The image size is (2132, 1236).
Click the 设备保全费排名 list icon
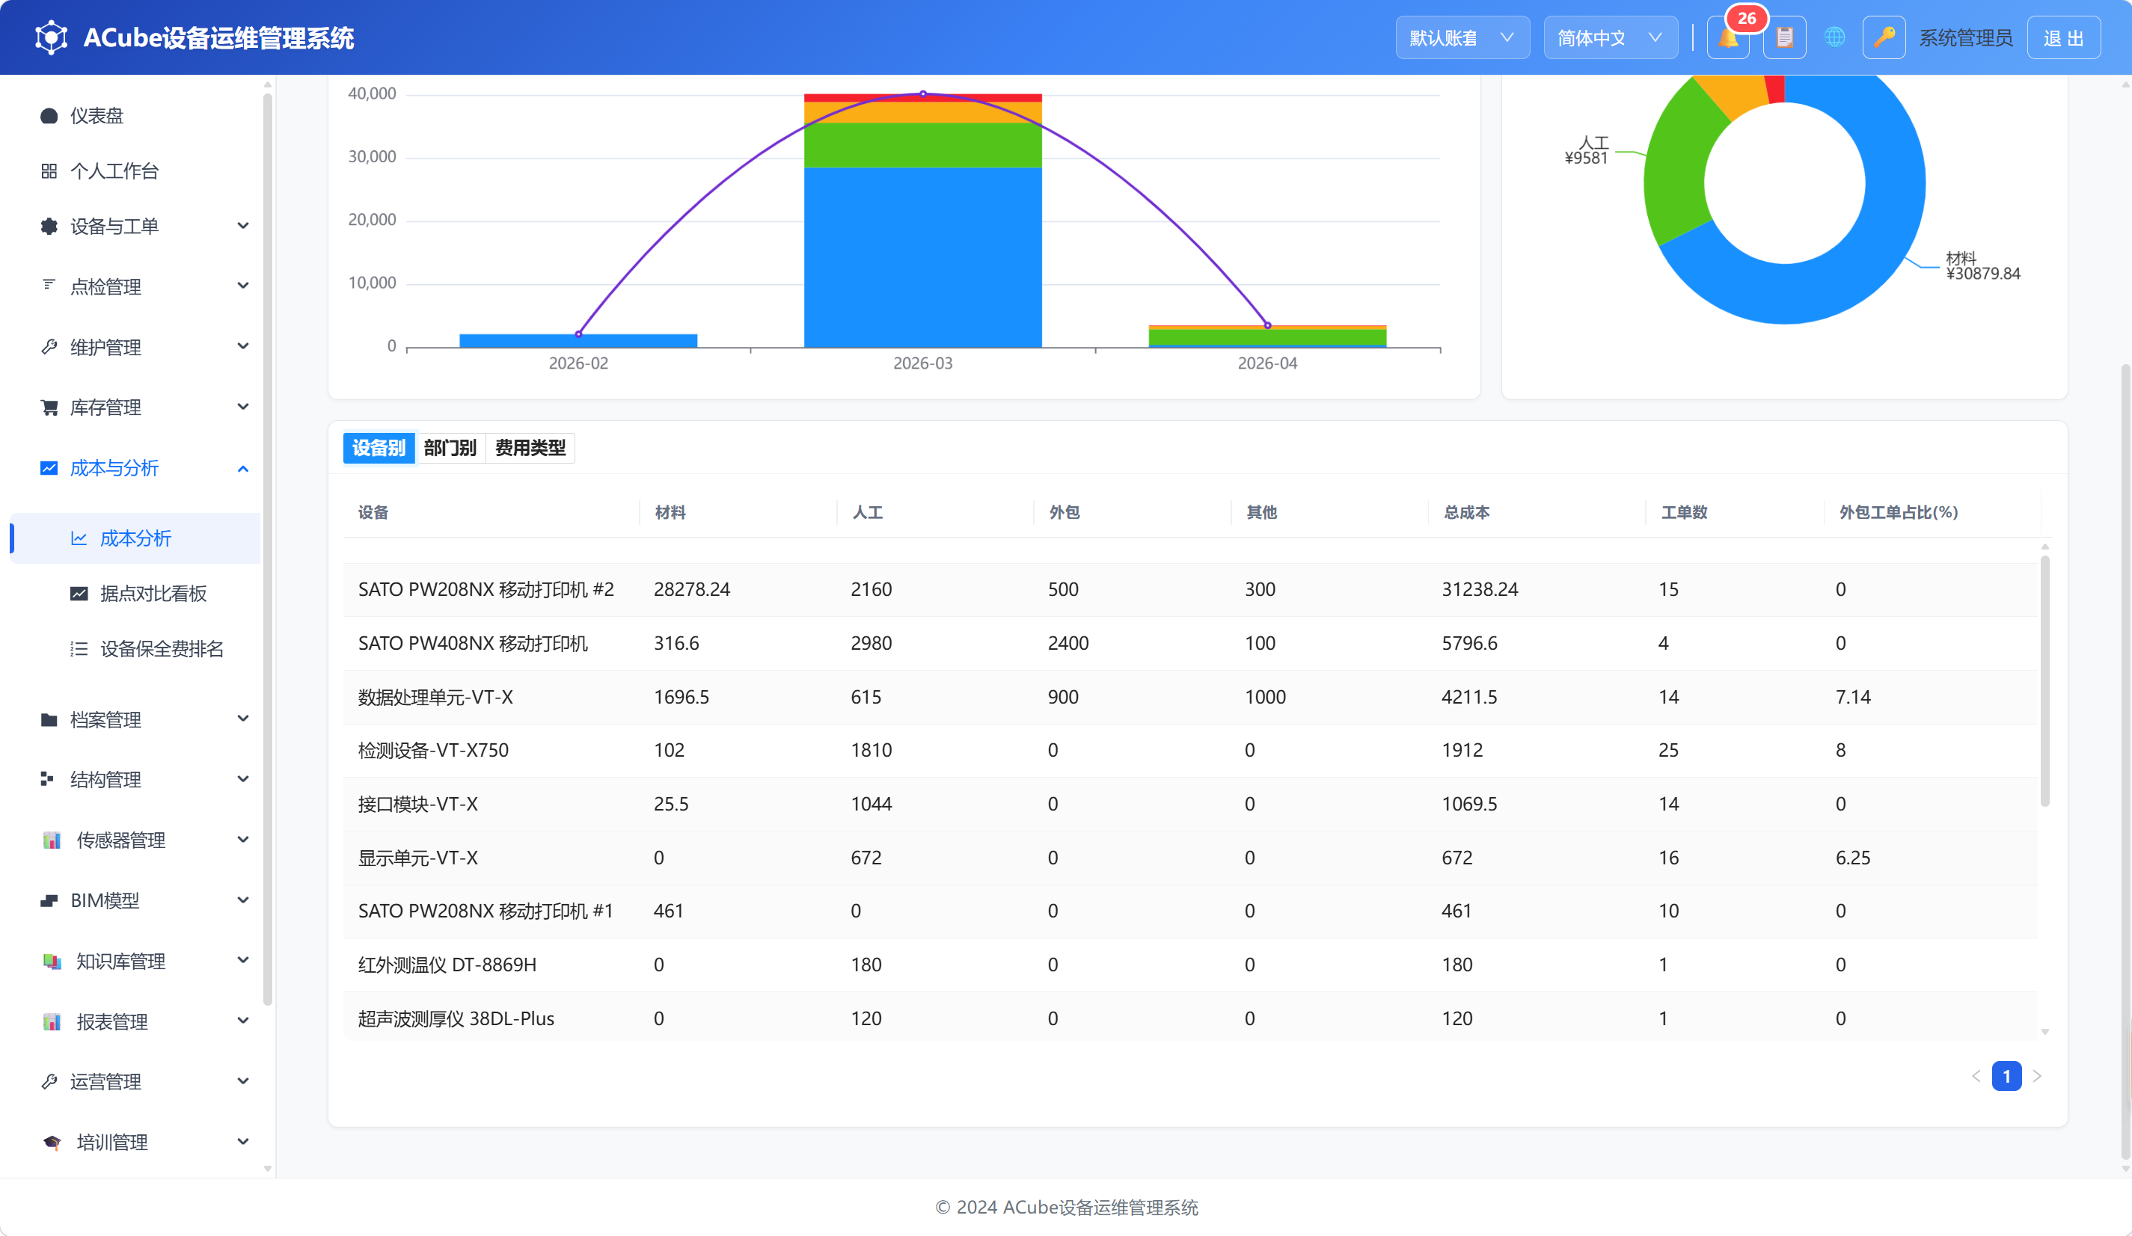tap(79, 649)
